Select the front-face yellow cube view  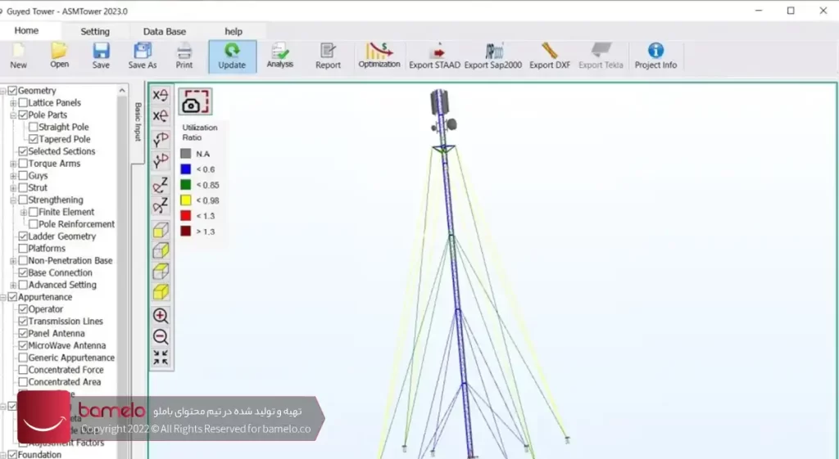click(161, 230)
